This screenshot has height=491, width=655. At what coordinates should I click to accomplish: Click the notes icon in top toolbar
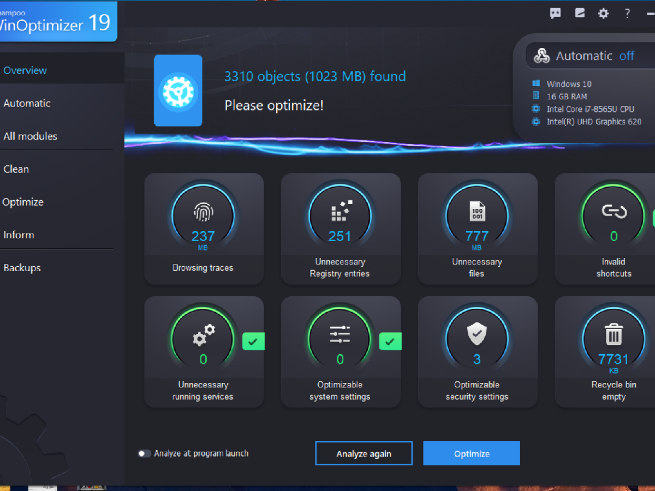tap(580, 13)
